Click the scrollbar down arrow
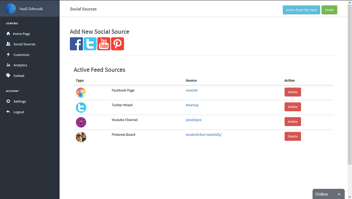The image size is (352, 199). 350,197
